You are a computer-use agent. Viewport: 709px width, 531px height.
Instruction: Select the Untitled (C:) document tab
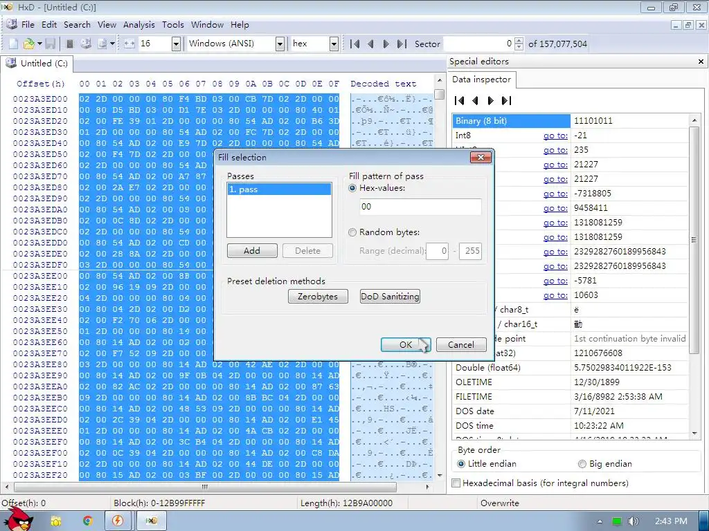coord(37,63)
